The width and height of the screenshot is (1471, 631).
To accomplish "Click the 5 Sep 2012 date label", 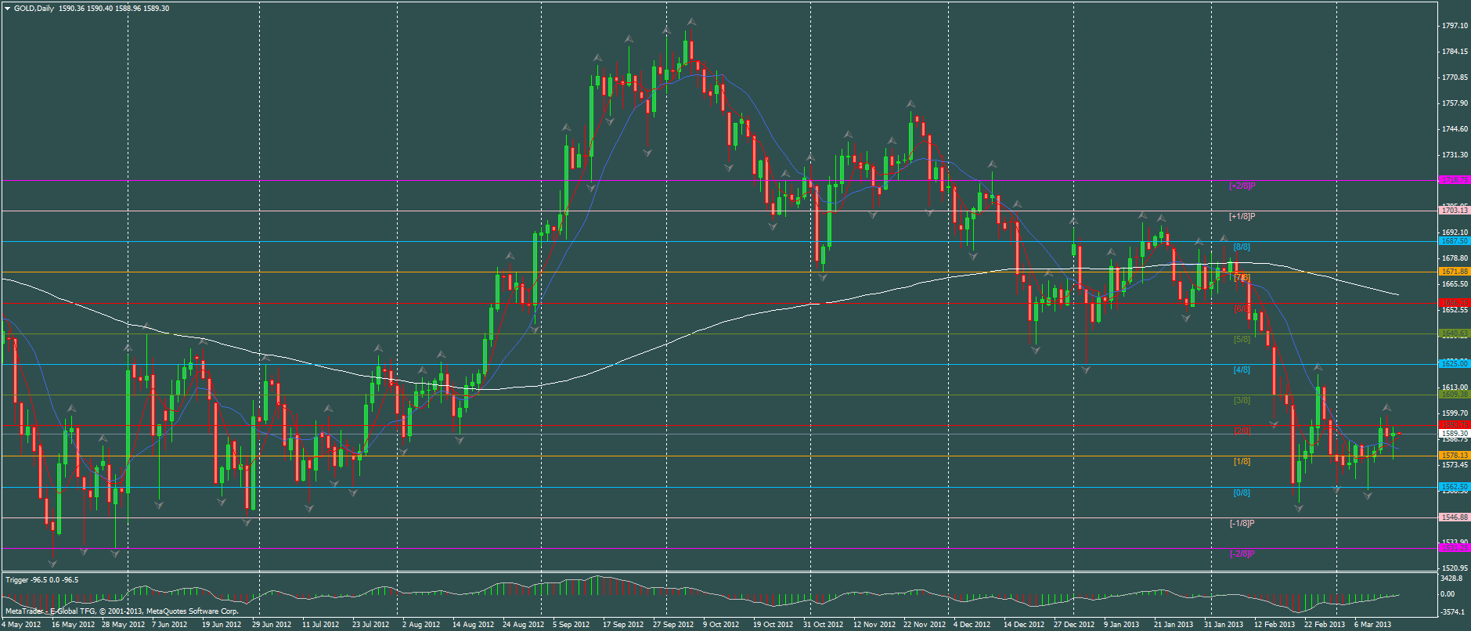I will click(571, 625).
